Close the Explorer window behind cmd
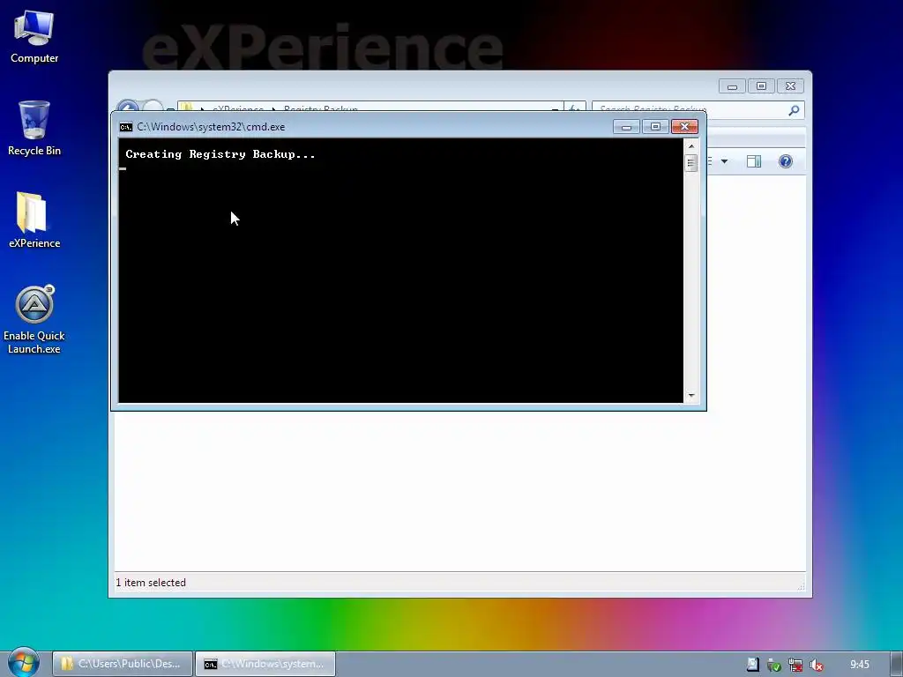The width and height of the screenshot is (903, 677). tap(791, 86)
